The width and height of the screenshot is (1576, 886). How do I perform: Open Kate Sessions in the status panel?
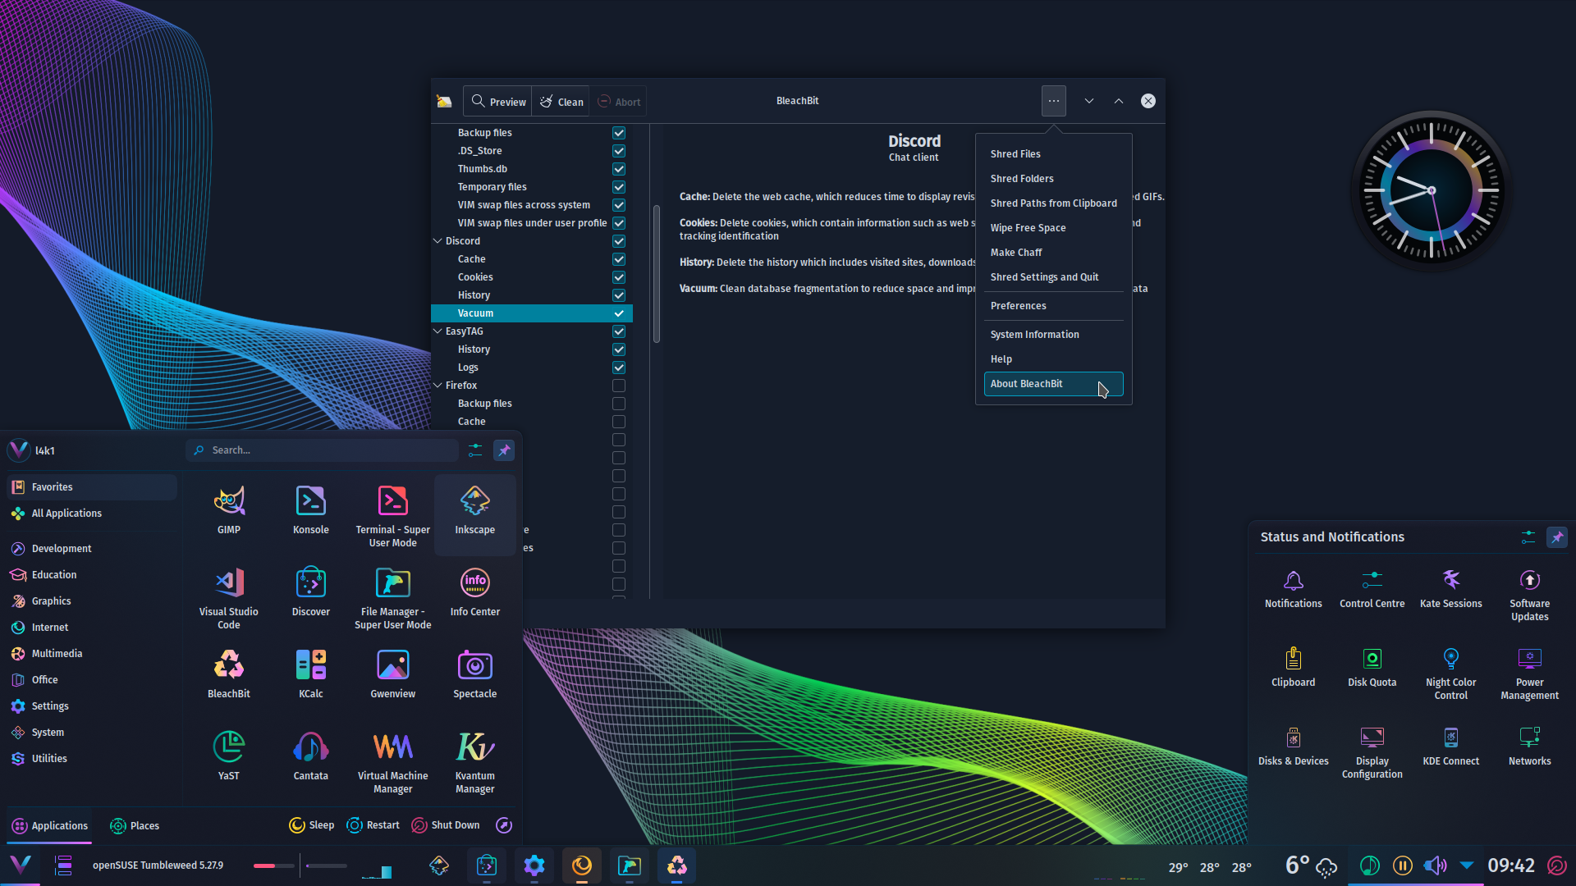pyautogui.click(x=1451, y=589)
